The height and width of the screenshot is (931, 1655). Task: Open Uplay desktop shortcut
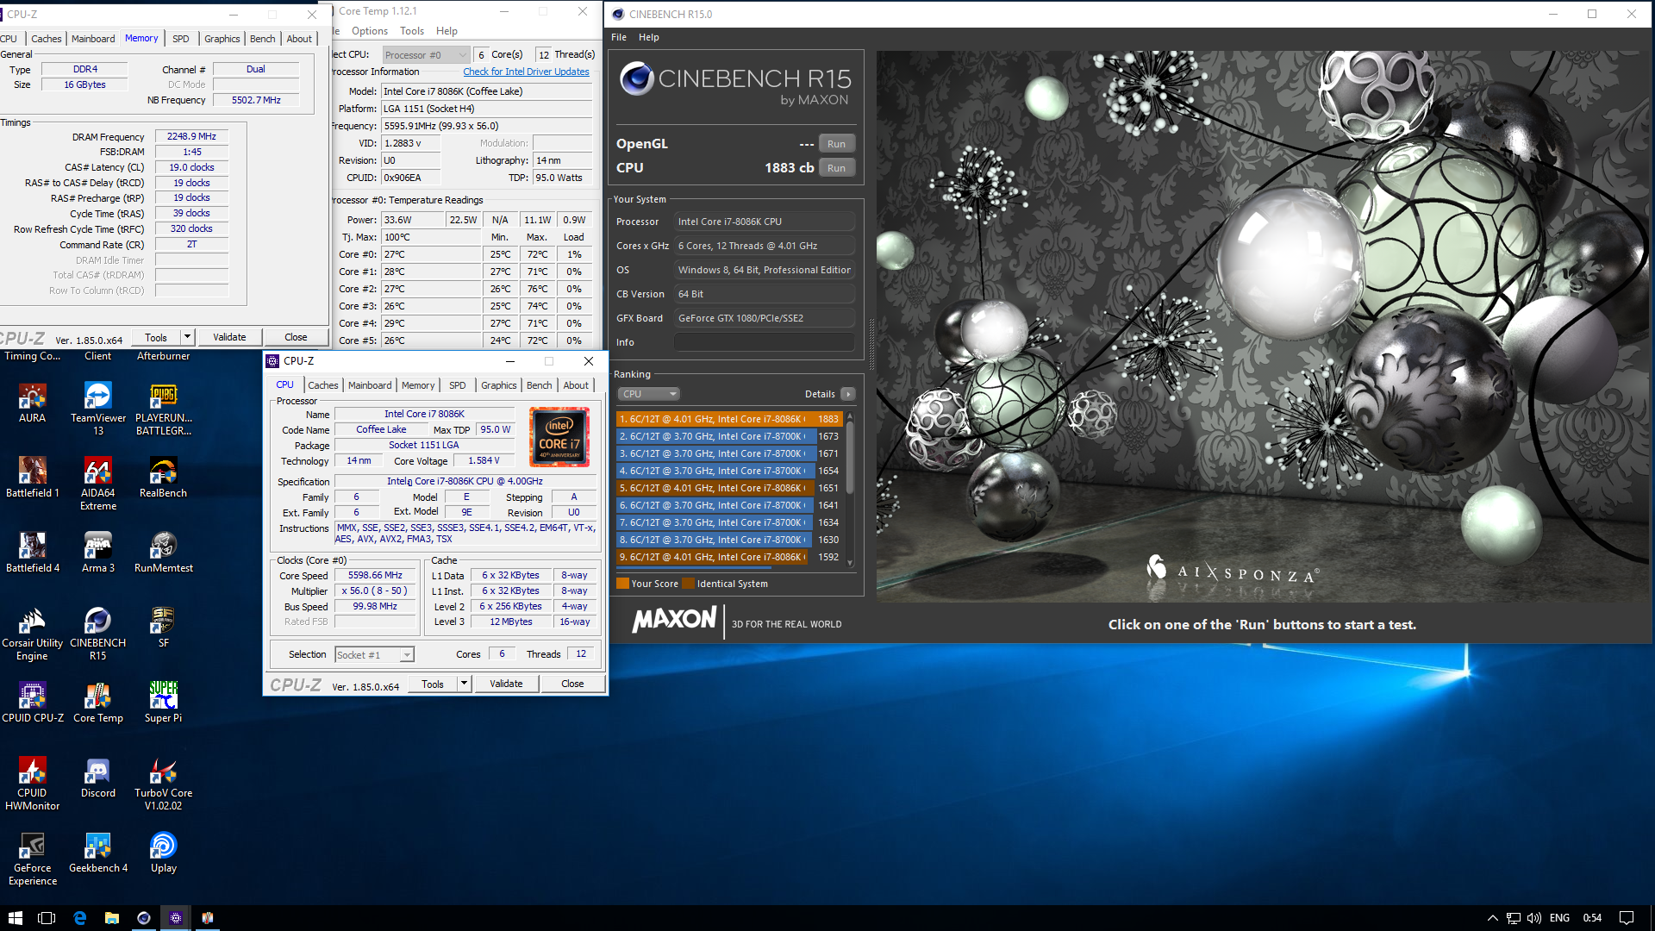point(164,853)
